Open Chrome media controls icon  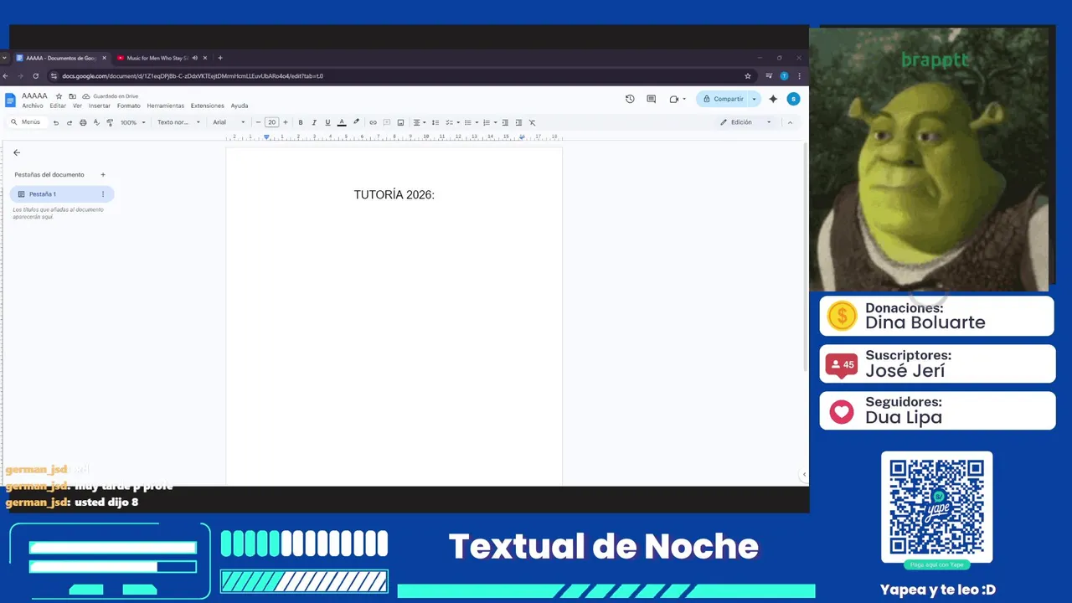pos(769,76)
